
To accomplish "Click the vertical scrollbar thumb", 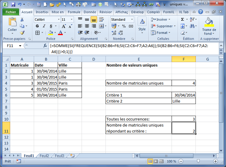I will pos(221,93).
